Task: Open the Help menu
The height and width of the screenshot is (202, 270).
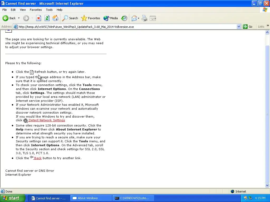Action: [60, 10]
